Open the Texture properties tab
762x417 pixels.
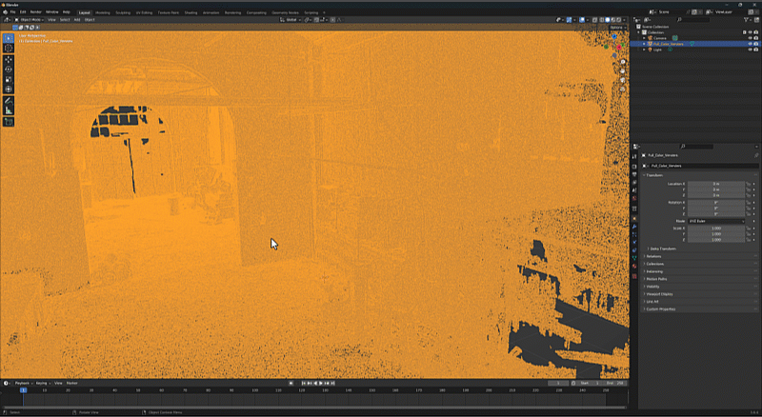click(x=634, y=276)
